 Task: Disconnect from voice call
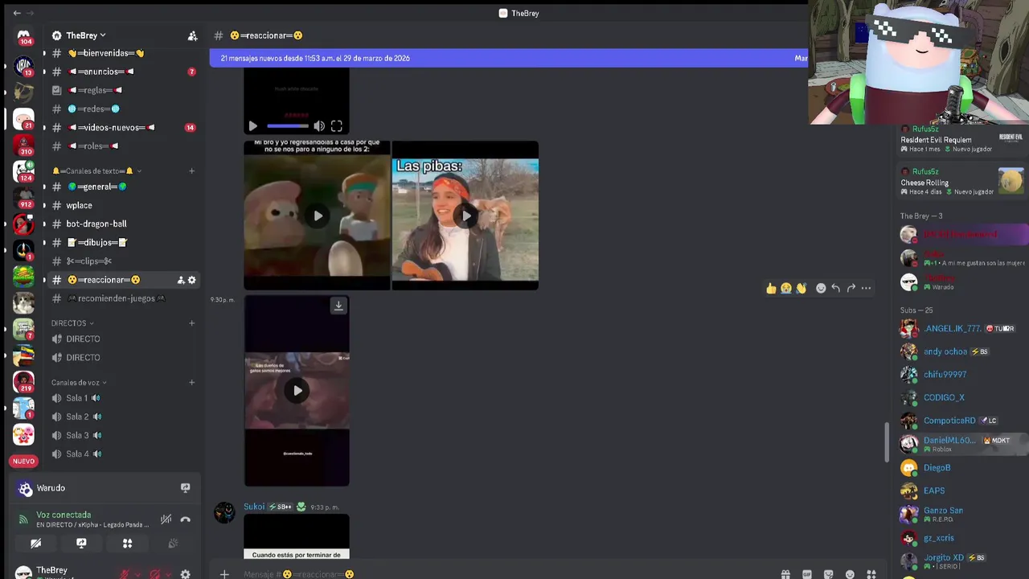pos(185,519)
